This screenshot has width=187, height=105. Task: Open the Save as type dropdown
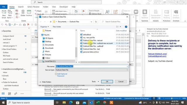click(127, 70)
